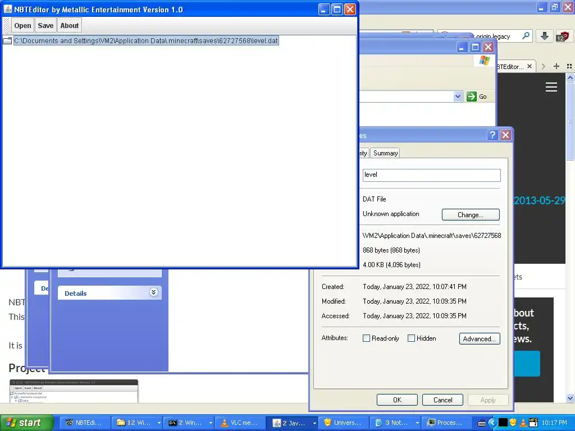This screenshot has height=431, width=575.
Task: Enable the Hidden attribute checkbox
Action: pyautogui.click(x=412, y=338)
